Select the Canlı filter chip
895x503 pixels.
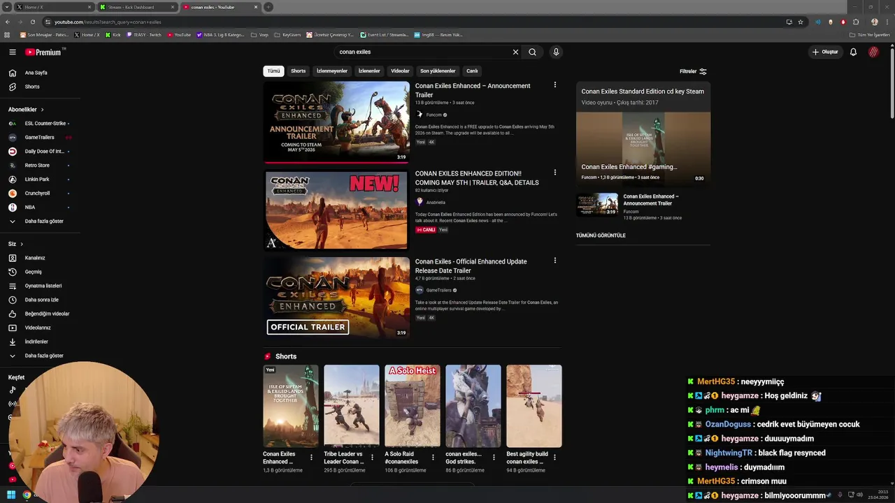(472, 71)
